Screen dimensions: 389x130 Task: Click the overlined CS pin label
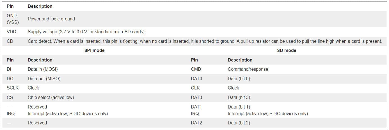pyautogui.click(x=10, y=97)
